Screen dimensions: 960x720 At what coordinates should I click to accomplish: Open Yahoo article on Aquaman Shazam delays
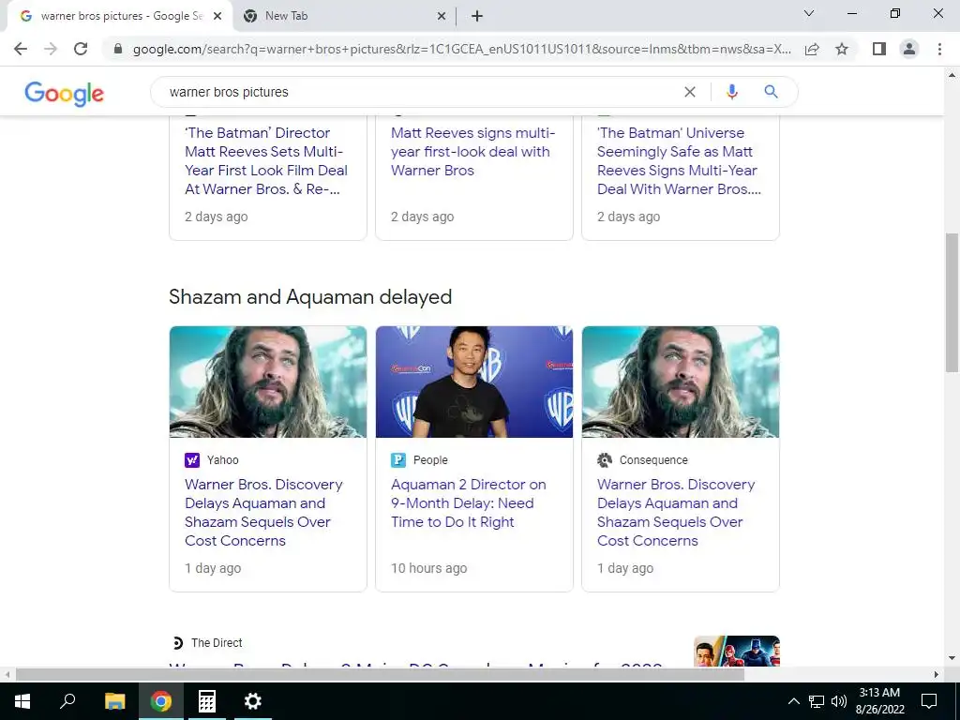click(263, 513)
